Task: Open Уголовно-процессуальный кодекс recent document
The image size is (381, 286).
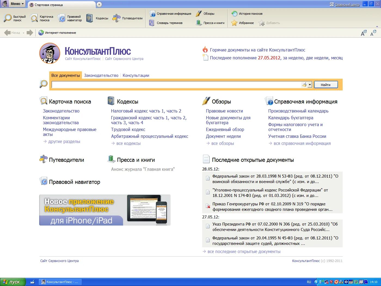Action: point(270,193)
